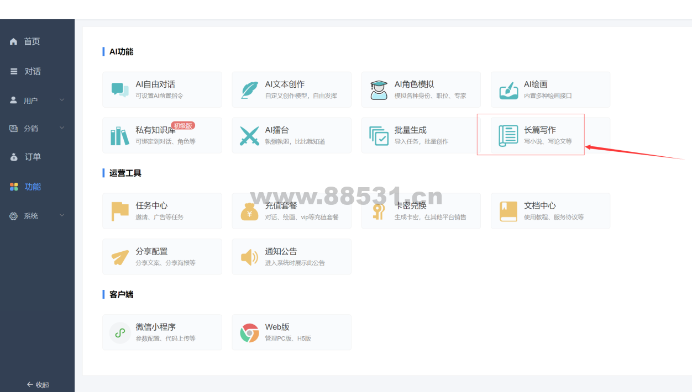This screenshot has width=692, height=392.
Task: Open the Web版 Chrome icon
Action: click(249, 333)
